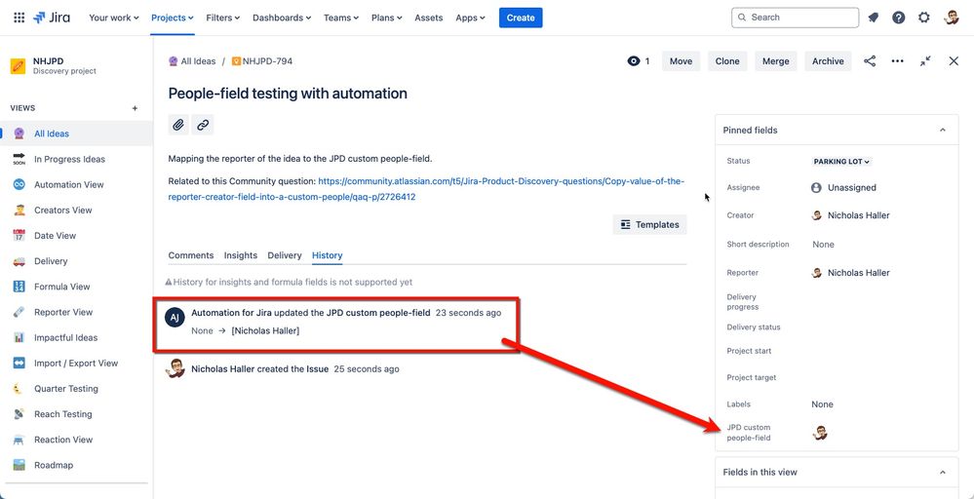The image size is (974, 499).
Task: Switch to the Insights tab
Action: coord(241,255)
